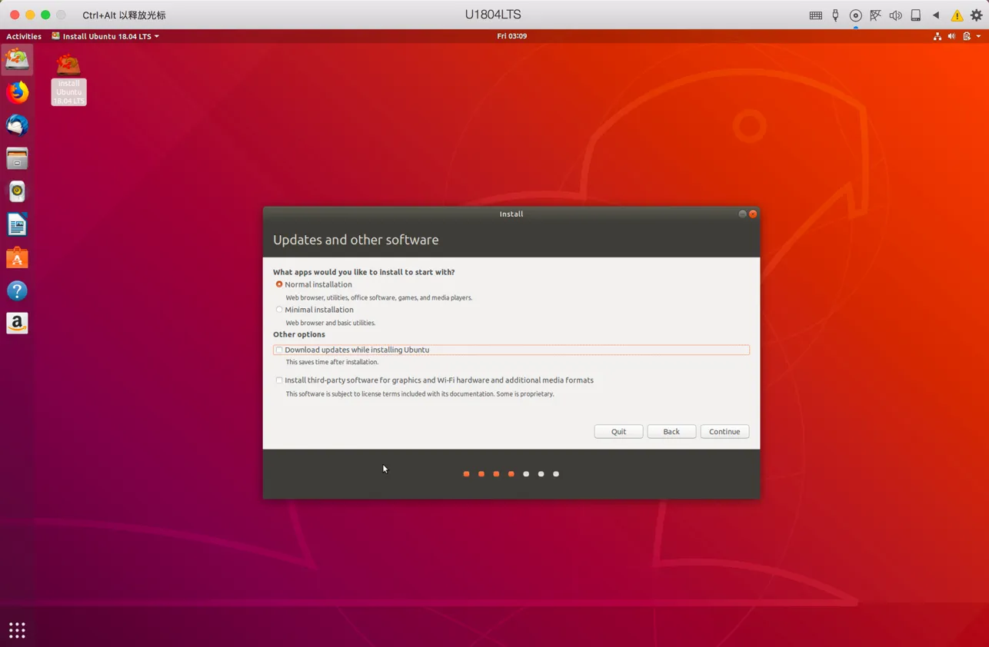This screenshot has width=989, height=647.
Task: Open Firefox from the dock
Action: [17, 92]
